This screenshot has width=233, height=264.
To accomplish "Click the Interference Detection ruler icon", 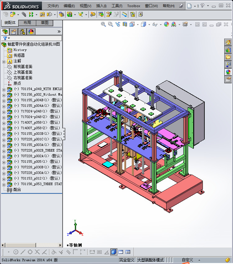I will (124, 15).
